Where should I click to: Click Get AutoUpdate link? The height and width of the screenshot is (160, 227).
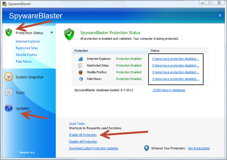click(199, 148)
